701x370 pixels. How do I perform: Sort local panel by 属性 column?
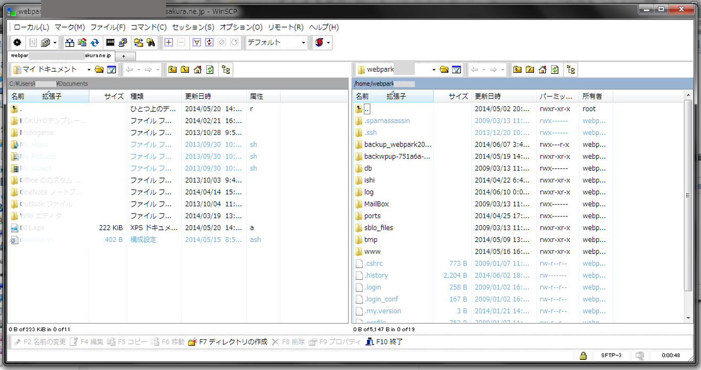(x=264, y=97)
